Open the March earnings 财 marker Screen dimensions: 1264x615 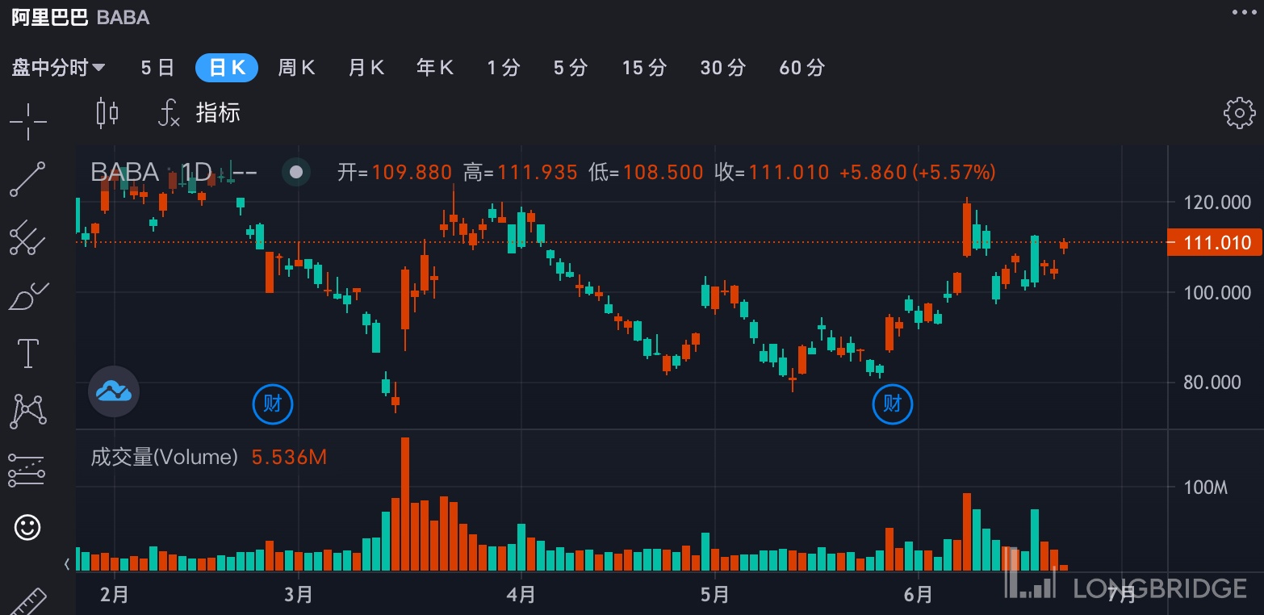pyautogui.click(x=273, y=404)
